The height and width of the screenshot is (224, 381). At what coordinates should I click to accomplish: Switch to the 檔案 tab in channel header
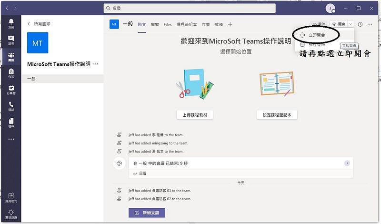155,25
